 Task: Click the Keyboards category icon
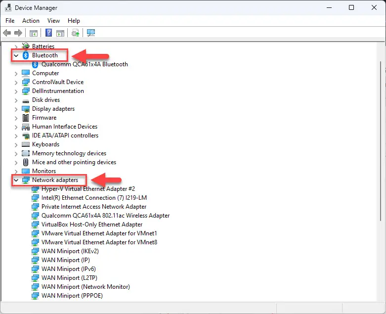(26, 144)
